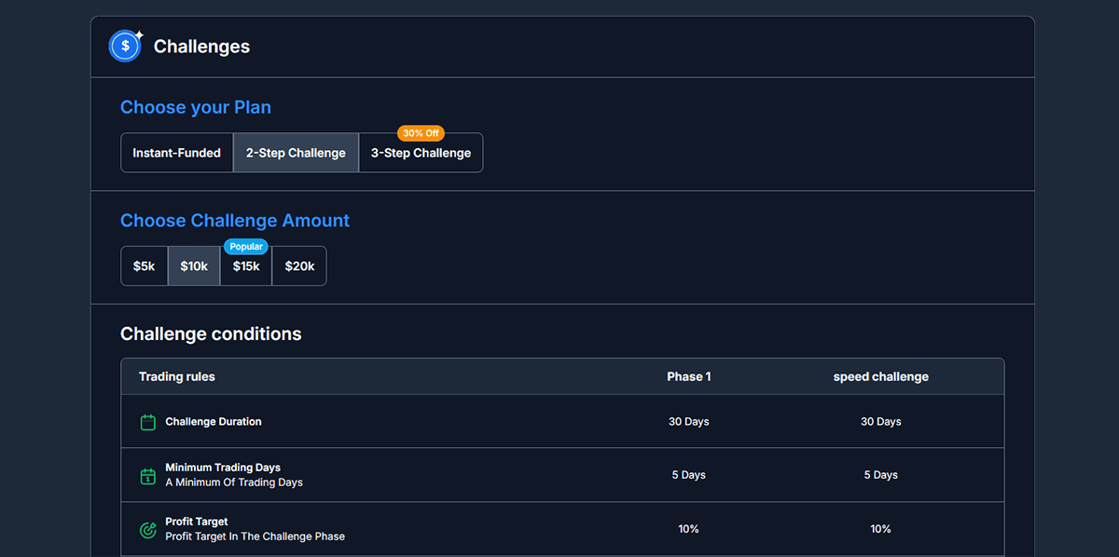Click the speed challenge column header
Viewport: 1119px width, 557px height.
tap(880, 376)
